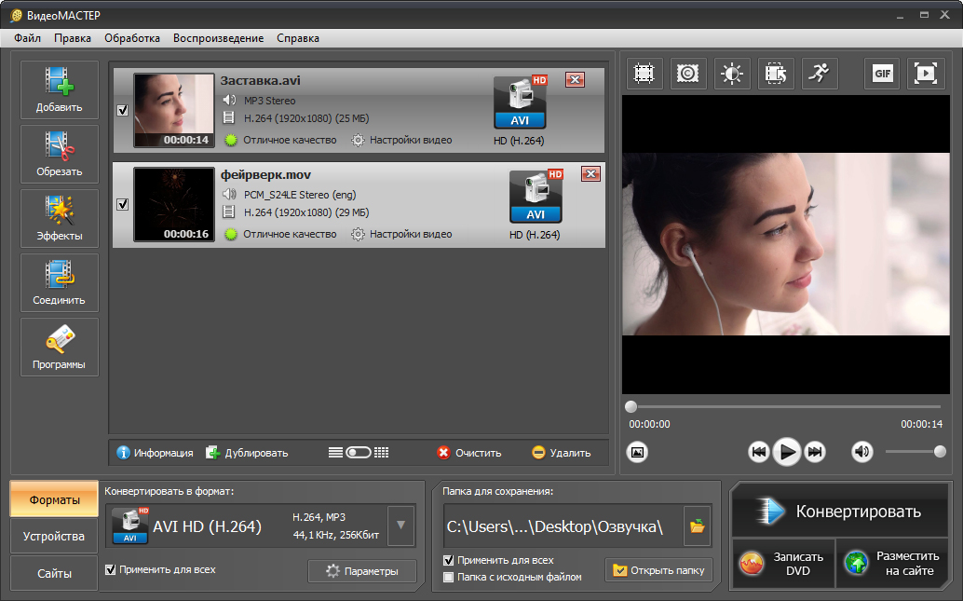The image size is (963, 601).
Task: Select the Заставка.avi thumbnail
Action: pos(174,111)
